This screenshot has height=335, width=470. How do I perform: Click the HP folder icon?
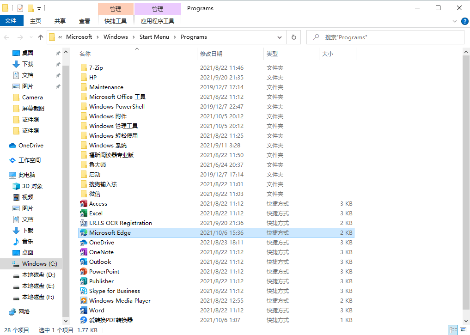pos(84,78)
